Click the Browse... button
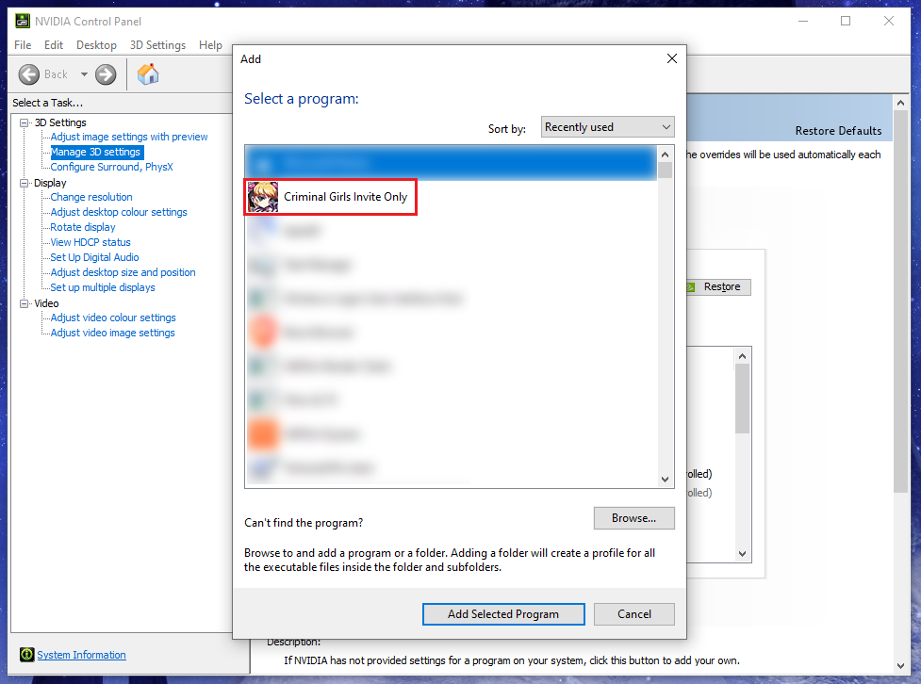This screenshot has height=684, width=921. [633, 518]
